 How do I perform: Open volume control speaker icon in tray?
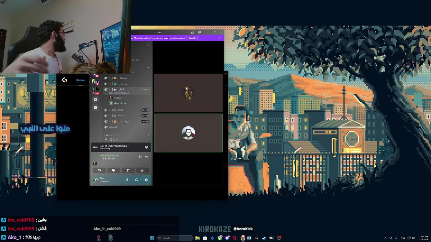[413, 238]
